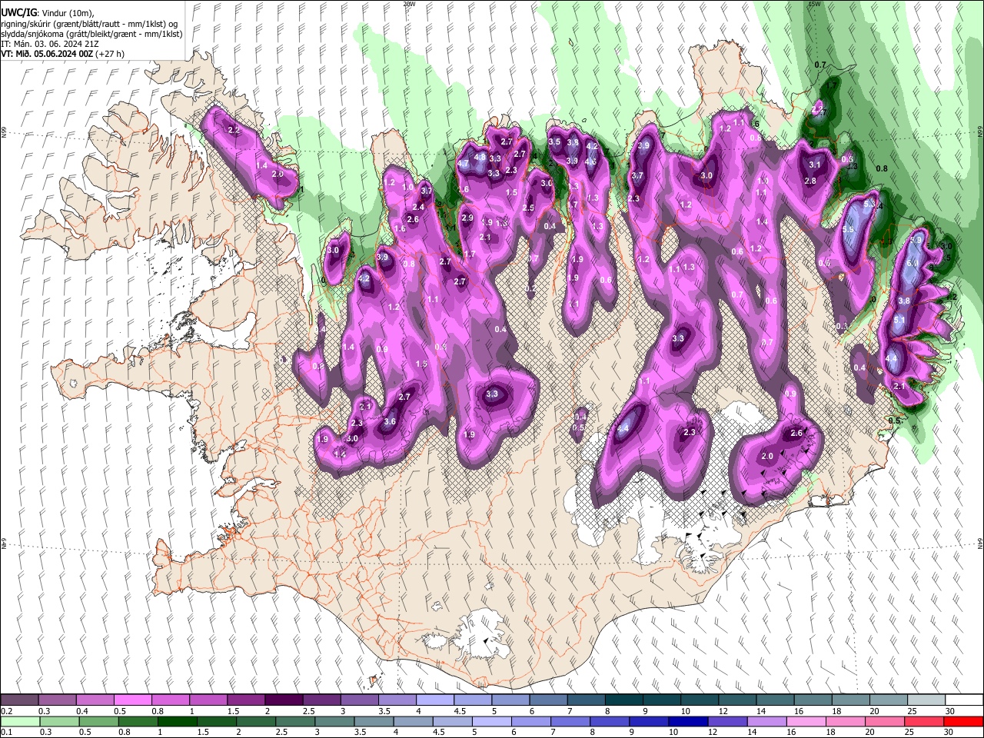This screenshot has height=738, width=984.
Task: Click the palest green rain swatch between 0.1 and 0.3
Action: tap(19, 722)
